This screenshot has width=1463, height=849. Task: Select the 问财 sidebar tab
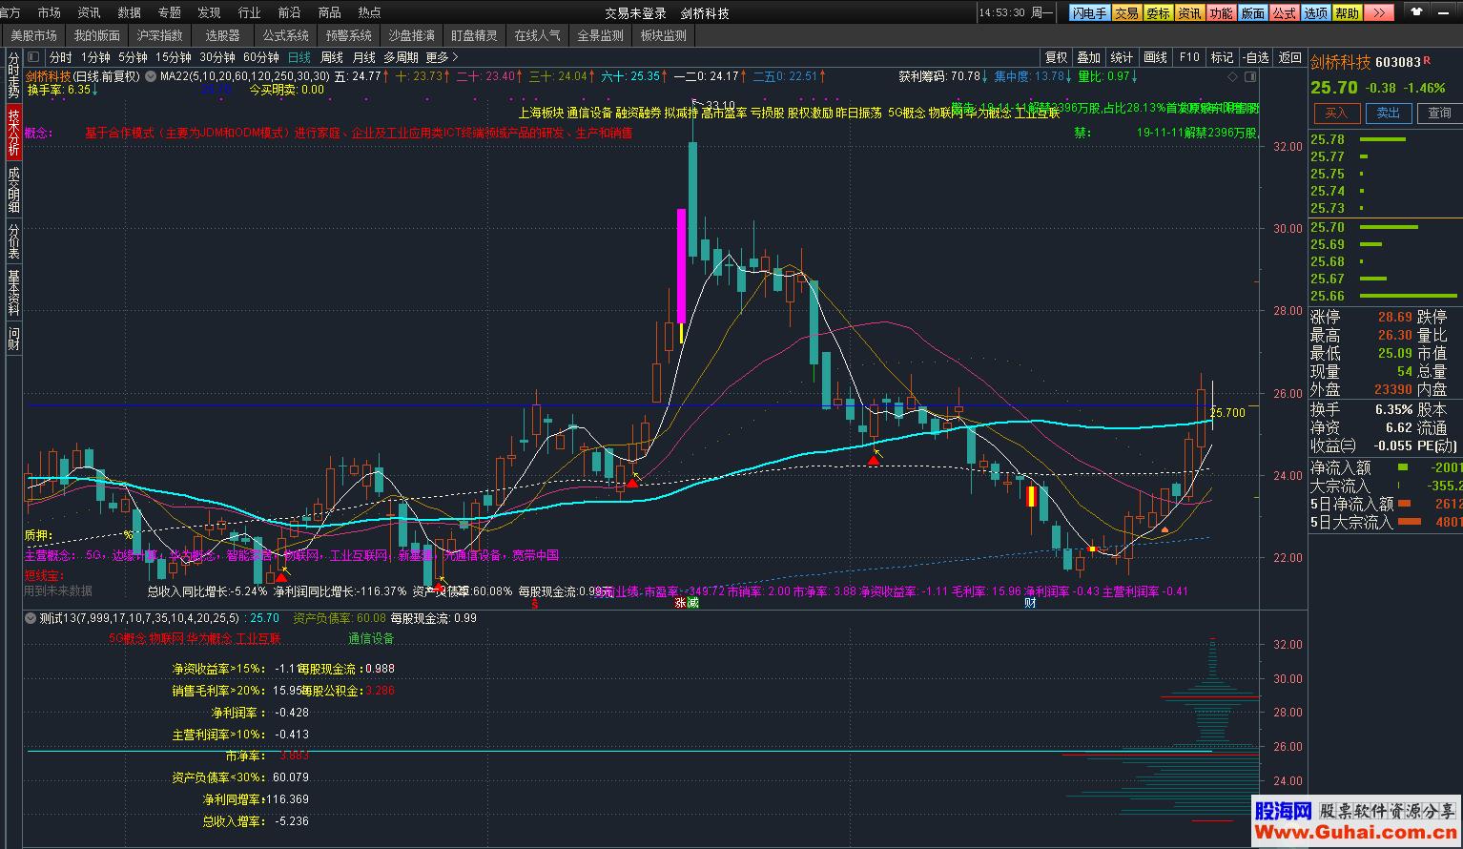click(13, 339)
